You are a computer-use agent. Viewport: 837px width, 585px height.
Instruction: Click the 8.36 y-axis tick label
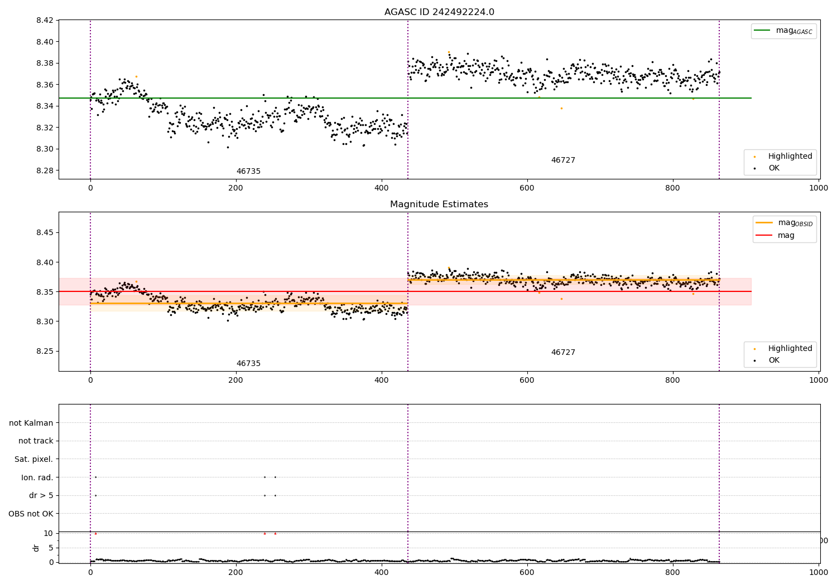tap(45, 85)
